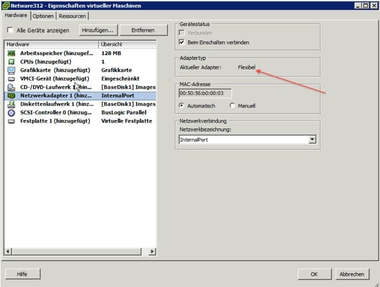Click the 128 MB summary value
Screen dimensions: 380x287
111,53
